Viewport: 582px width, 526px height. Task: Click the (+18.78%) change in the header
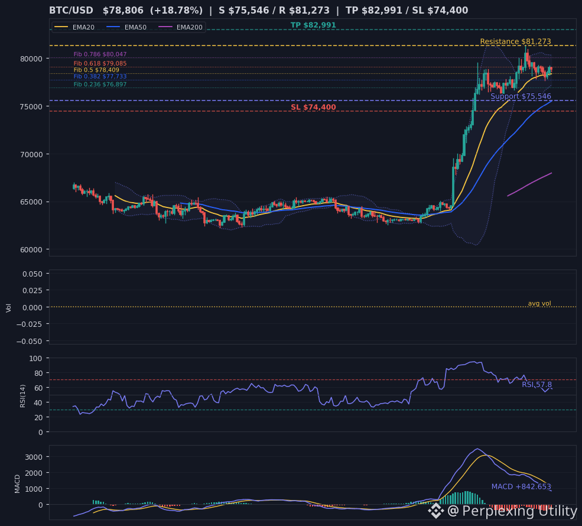(x=176, y=11)
